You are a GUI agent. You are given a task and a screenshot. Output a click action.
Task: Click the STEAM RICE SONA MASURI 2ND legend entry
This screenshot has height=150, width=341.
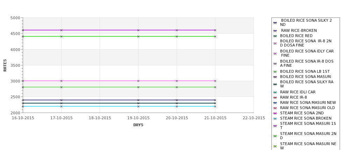click(305, 136)
